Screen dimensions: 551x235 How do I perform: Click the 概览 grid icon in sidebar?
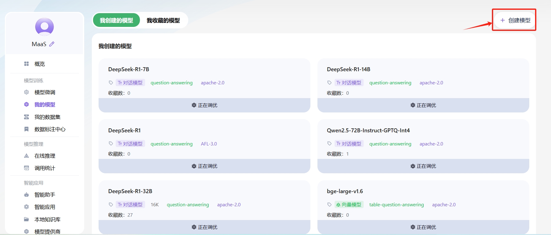pos(26,64)
